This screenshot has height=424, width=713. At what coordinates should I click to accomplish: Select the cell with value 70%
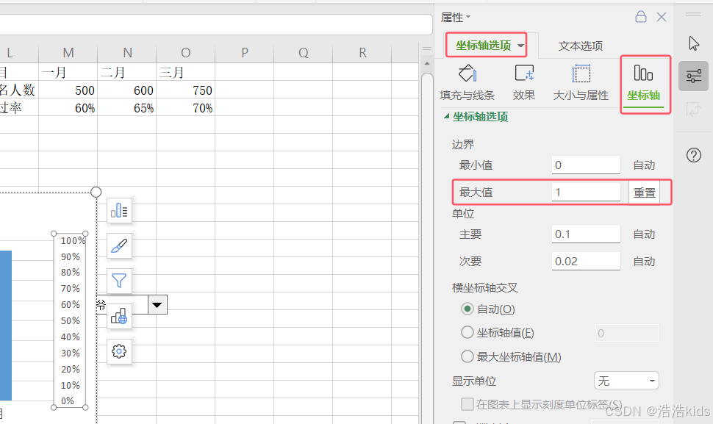pyautogui.click(x=185, y=108)
